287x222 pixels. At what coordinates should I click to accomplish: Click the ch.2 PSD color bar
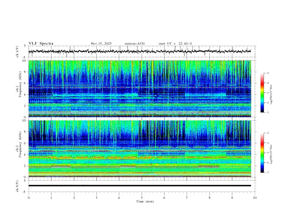point(262,153)
